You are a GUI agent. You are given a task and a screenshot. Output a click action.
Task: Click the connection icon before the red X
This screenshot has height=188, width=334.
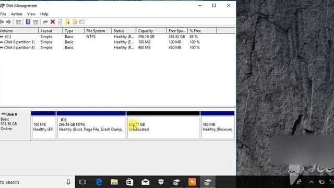(x=45, y=22)
